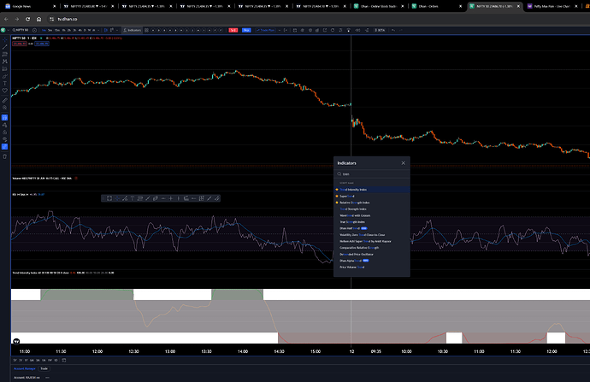Click the compare/add symbol plus icon

pos(34,30)
